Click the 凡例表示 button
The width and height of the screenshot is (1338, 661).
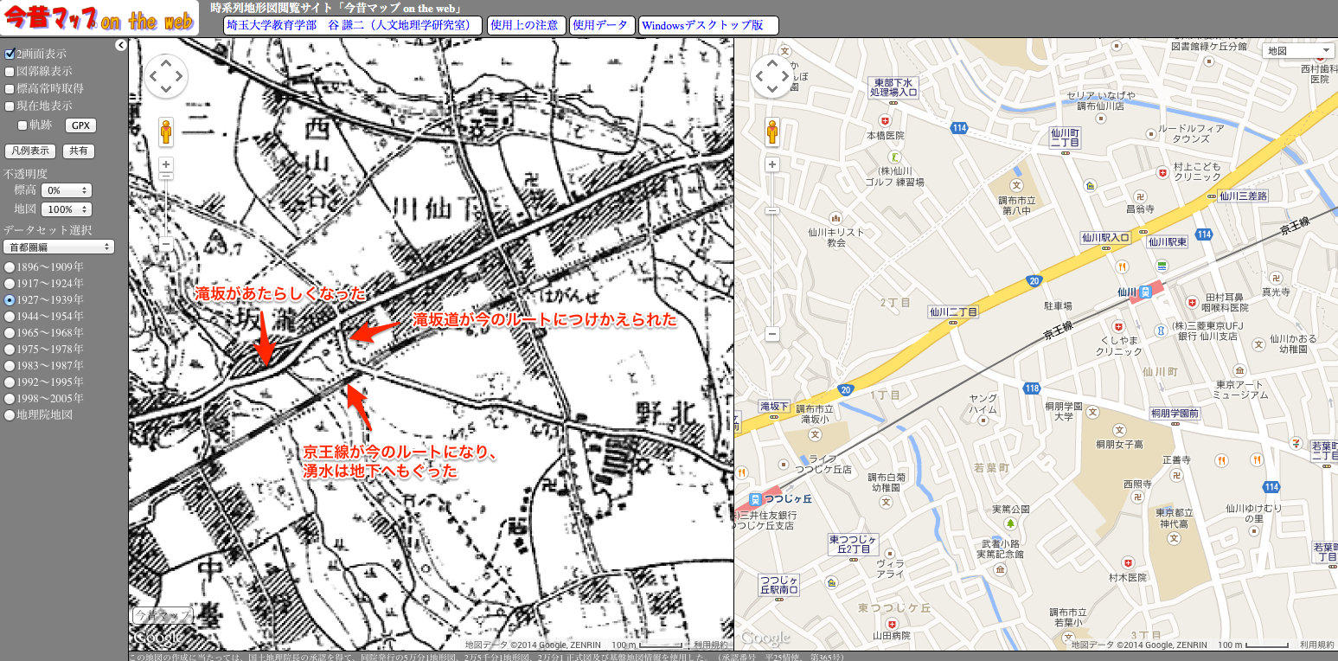click(30, 151)
